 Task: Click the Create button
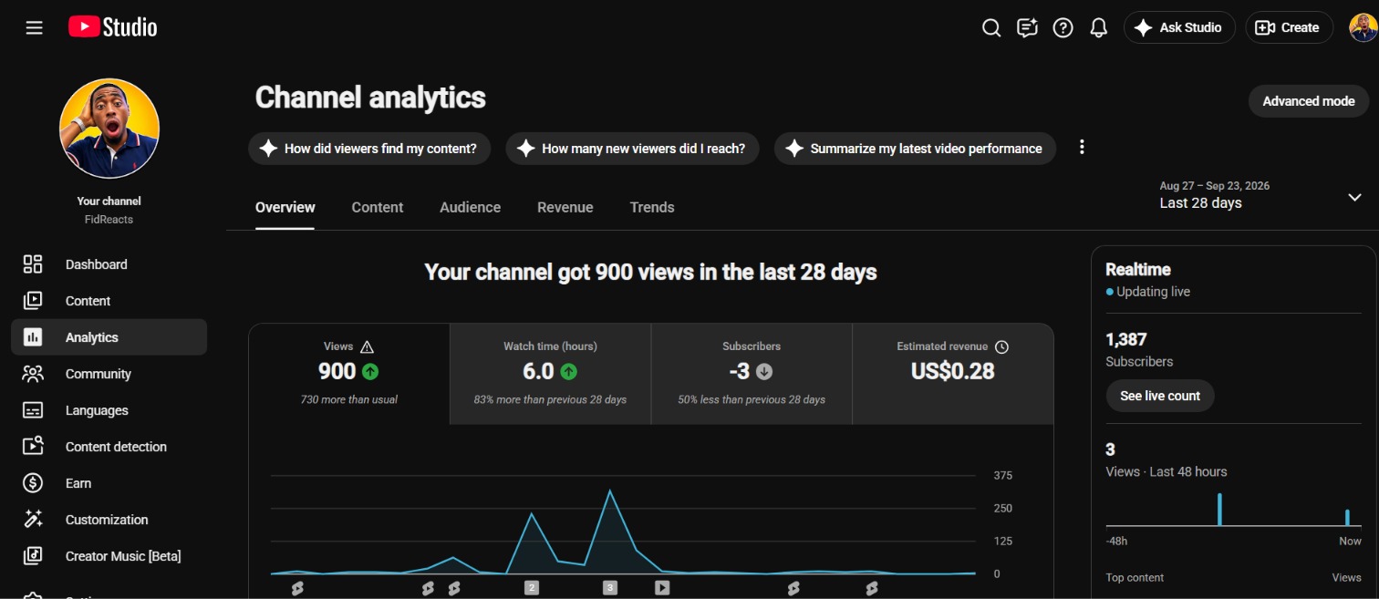[x=1289, y=27]
